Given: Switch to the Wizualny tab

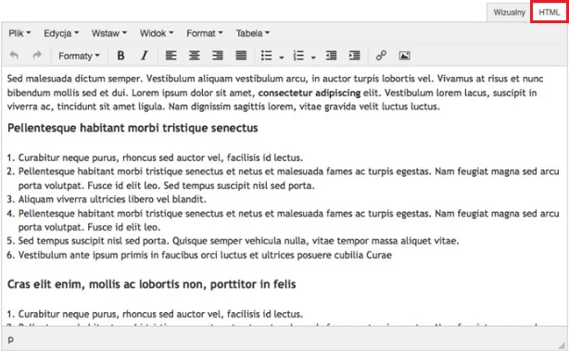Looking at the screenshot, I should point(509,13).
